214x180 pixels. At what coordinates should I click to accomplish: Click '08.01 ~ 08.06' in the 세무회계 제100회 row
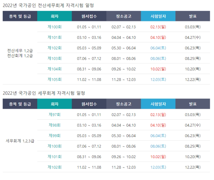[x=124, y=146]
